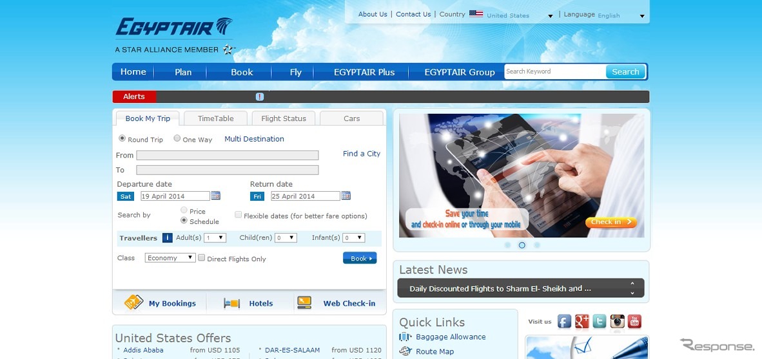Open the Facebook icon

point(564,321)
